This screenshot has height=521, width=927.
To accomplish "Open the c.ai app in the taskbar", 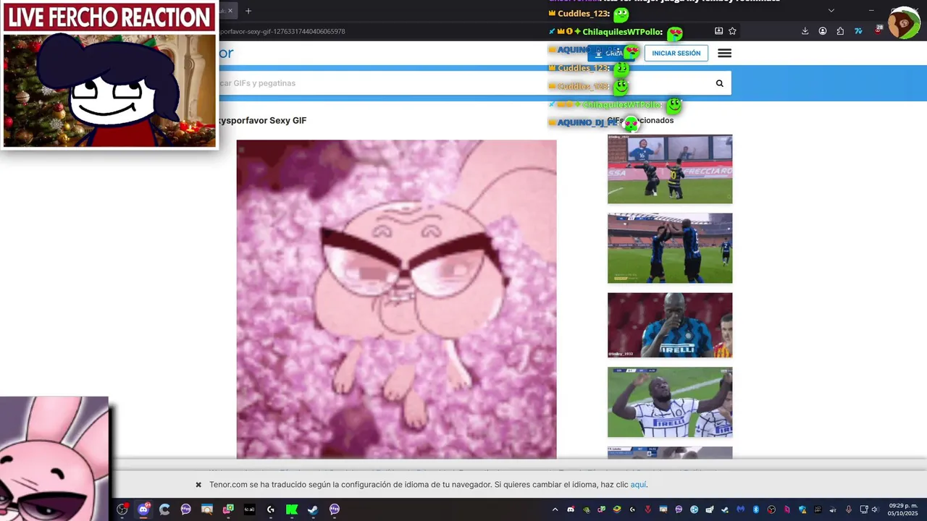I will (250, 509).
